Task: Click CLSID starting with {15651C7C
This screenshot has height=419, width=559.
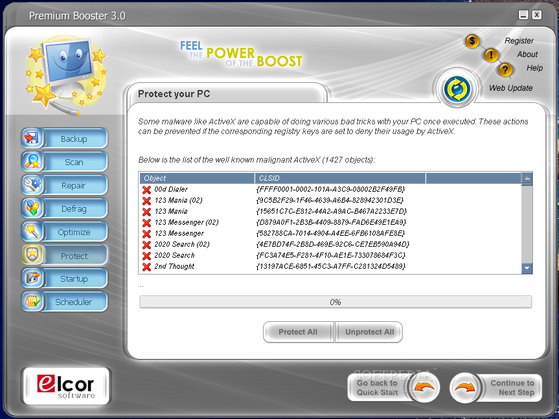Action: (x=331, y=212)
